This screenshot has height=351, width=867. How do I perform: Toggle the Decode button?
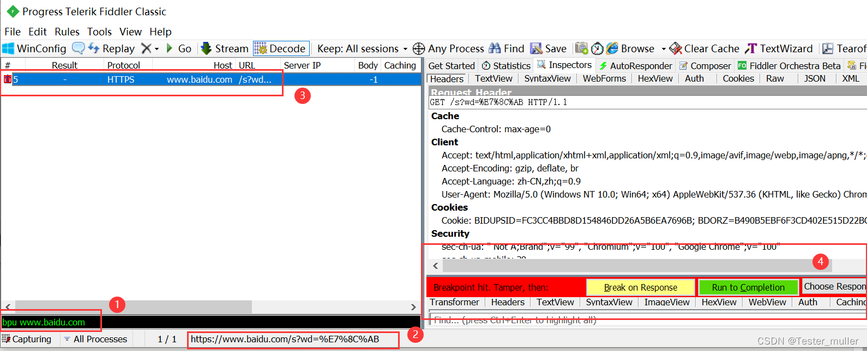(281, 48)
